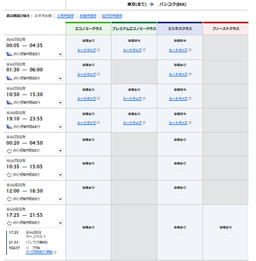Click TG677 flight number text
256x261 pixels.
(x=14, y=248)
